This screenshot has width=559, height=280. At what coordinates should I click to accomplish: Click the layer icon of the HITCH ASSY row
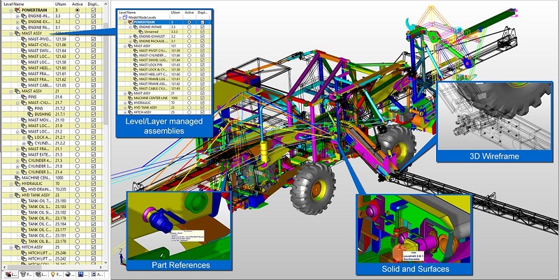tap(17, 247)
